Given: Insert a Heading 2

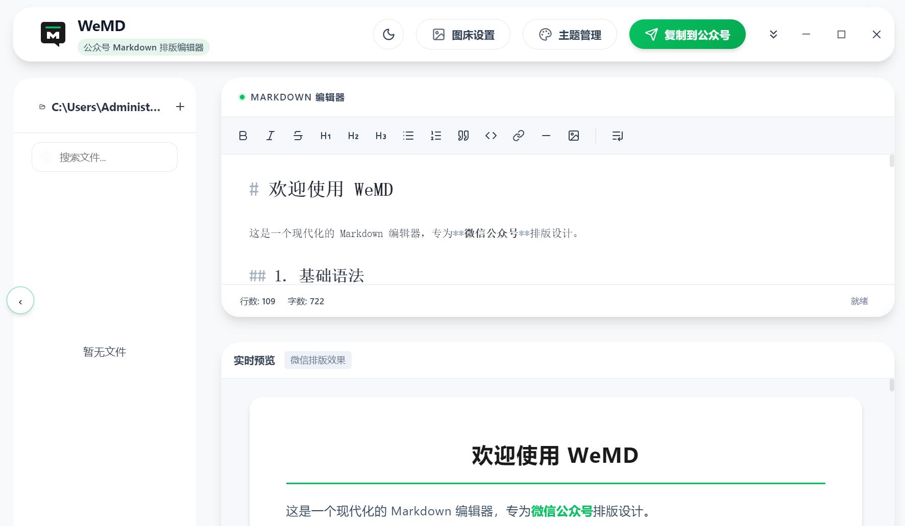Looking at the screenshot, I should (353, 136).
